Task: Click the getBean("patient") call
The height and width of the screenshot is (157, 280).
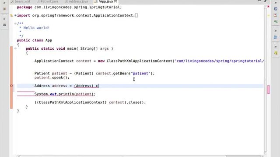Action: coord(133,73)
